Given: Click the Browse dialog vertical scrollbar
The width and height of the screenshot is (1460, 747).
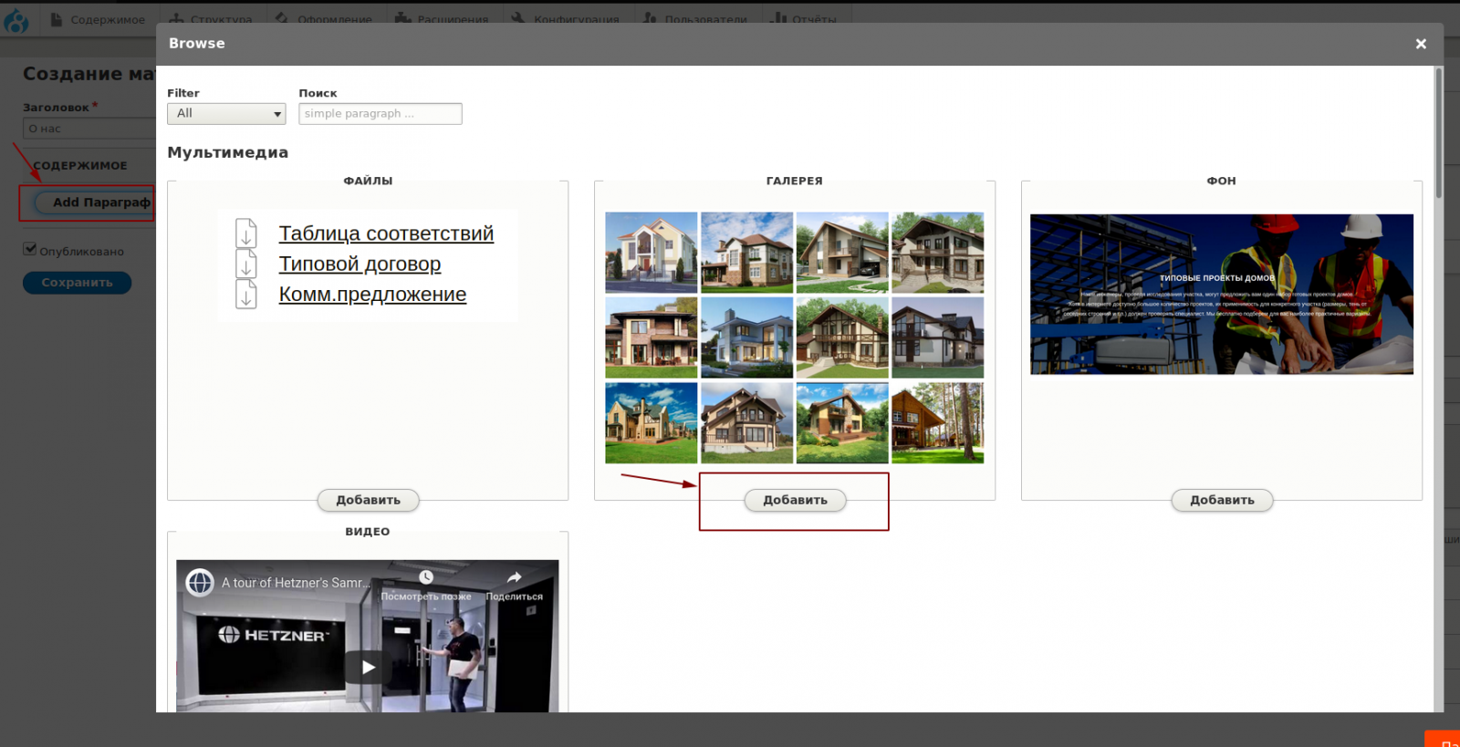Looking at the screenshot, I should (x=1439, y=133).
